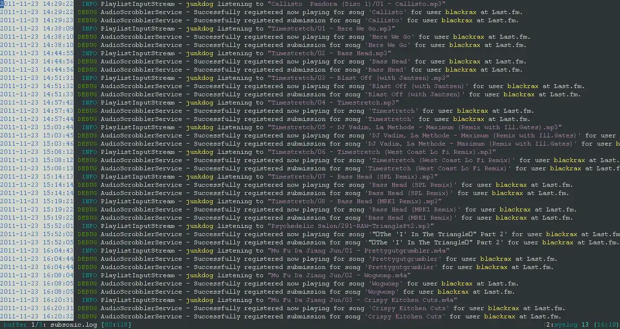The width and height of the screenshot is (620, 329).
Task: Click file path "Psychedelic Salon/291-RAW-TrianglePt2.mp3"
Action: 351,226
